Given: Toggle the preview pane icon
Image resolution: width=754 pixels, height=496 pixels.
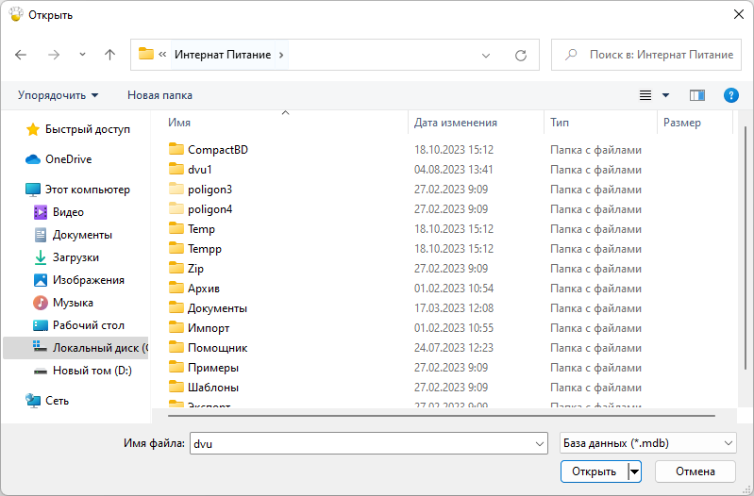Looking at the screenshot, I should [x=697, y=95].
